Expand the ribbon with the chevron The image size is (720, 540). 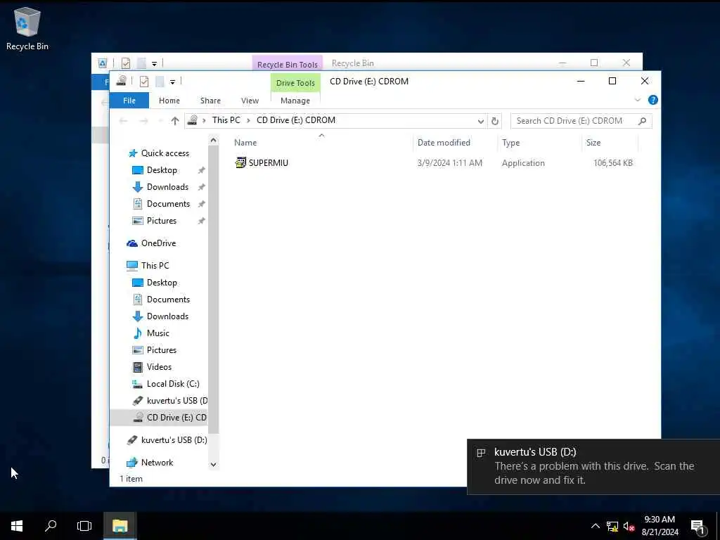tap(637, 100)
